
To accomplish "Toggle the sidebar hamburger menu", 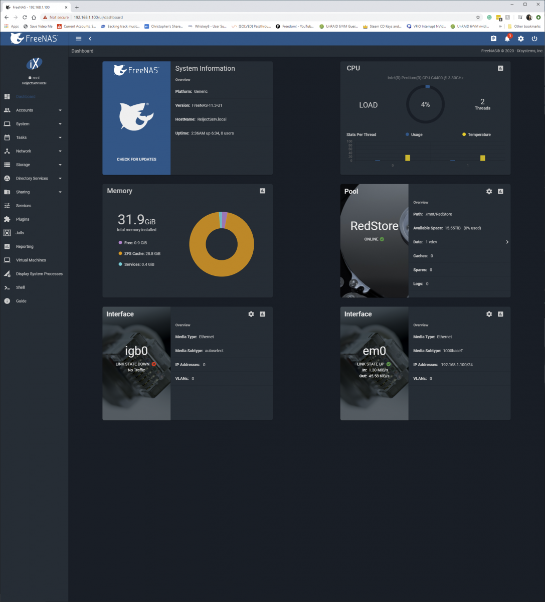I will pos(78,39).
